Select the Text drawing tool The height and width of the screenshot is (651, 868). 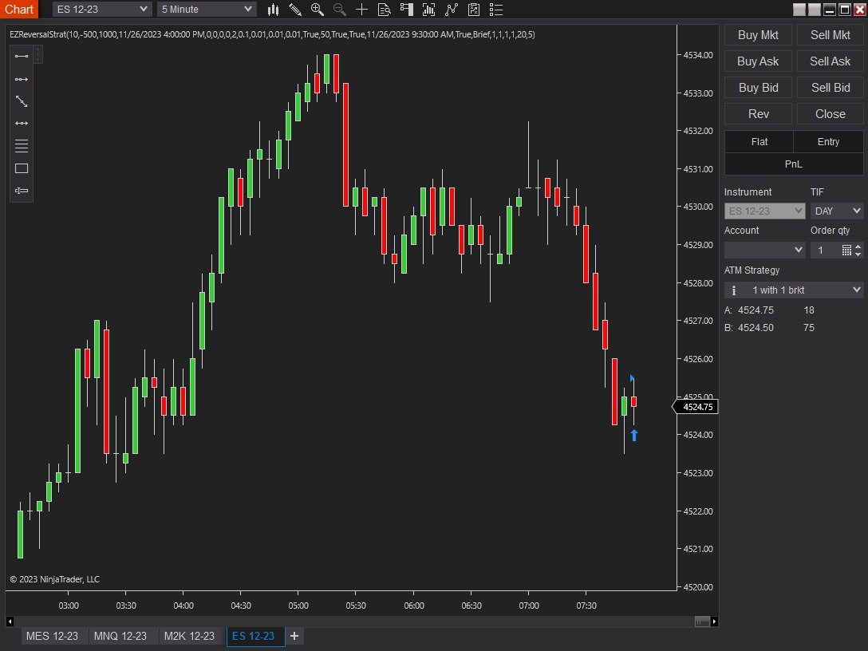(x=22, y=191)
